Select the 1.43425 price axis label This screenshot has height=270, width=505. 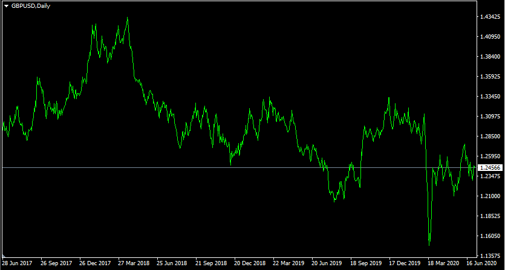coord(490,17)
